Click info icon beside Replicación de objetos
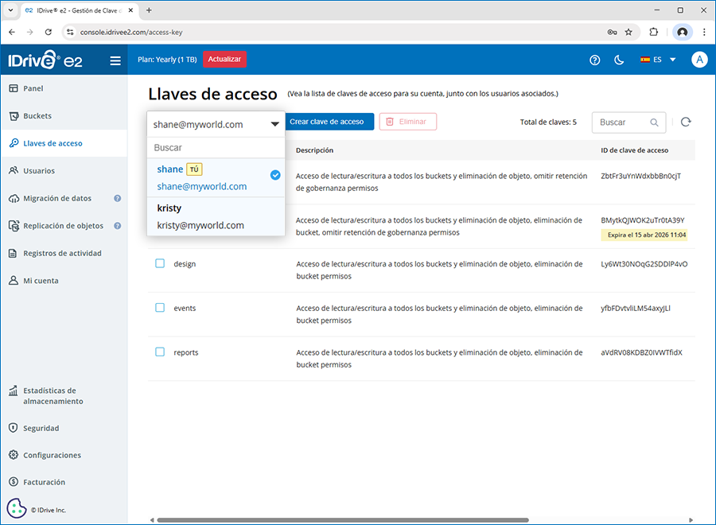This screenshot has height=525, width=716. point(118,226)
